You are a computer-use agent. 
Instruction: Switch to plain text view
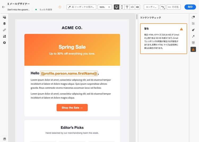point(127,7)
